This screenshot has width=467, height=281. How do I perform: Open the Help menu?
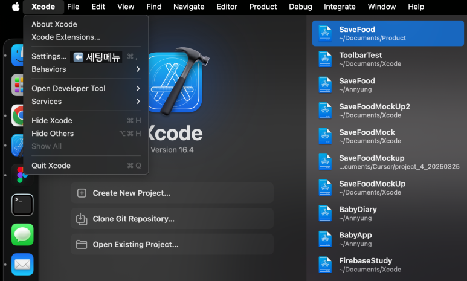(416, 7)
